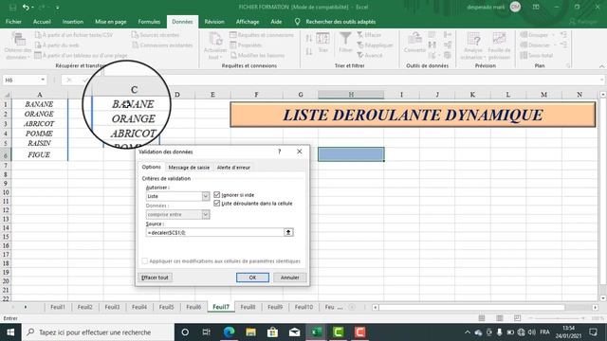The height and width of the screenshot is (341, 607).
Task: Open Analyse scénarios icon
Action: point(473,39)
